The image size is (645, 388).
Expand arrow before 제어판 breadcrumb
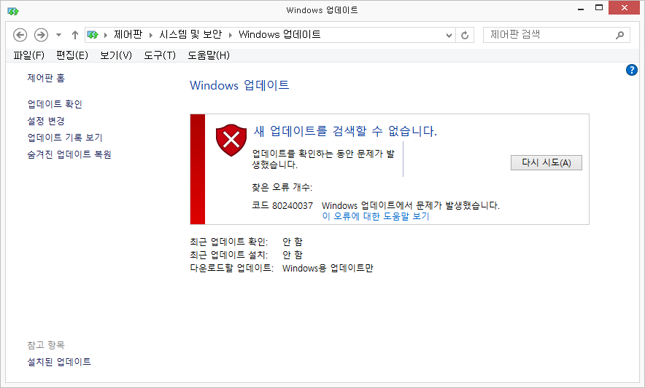tap(106, 35)
